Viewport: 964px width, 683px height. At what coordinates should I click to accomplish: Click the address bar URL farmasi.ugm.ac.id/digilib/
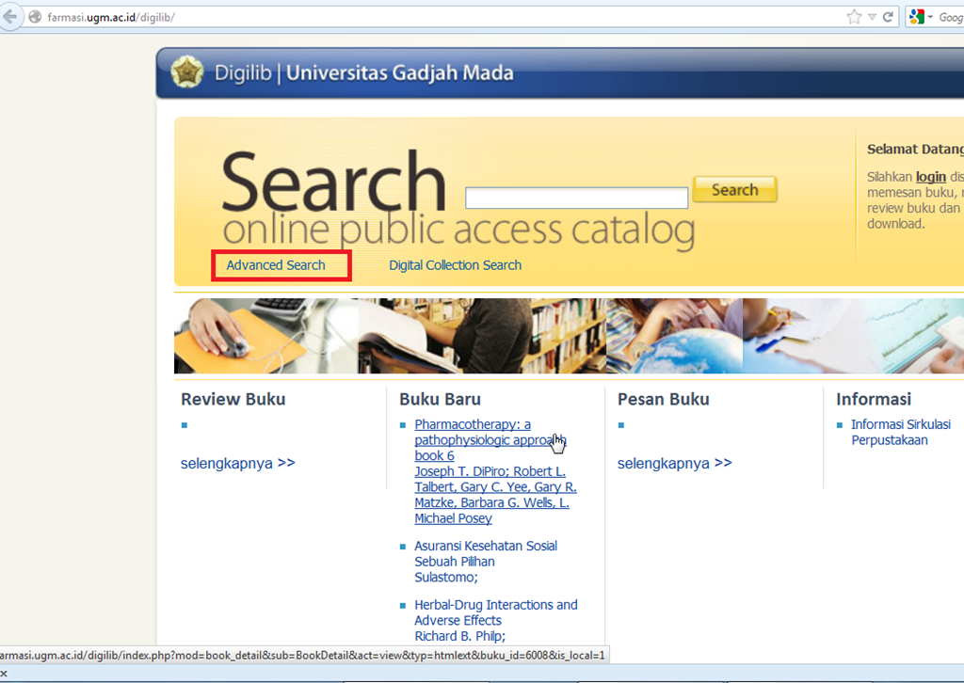(111, 17)
